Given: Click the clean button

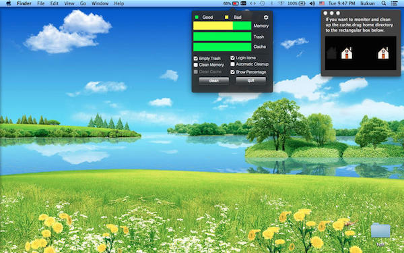Looking at the screenshot, I should (214, 81).
